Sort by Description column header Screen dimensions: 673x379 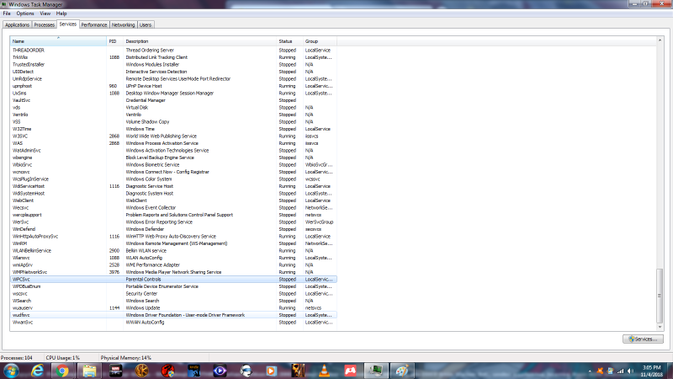[x=199, y=41]
